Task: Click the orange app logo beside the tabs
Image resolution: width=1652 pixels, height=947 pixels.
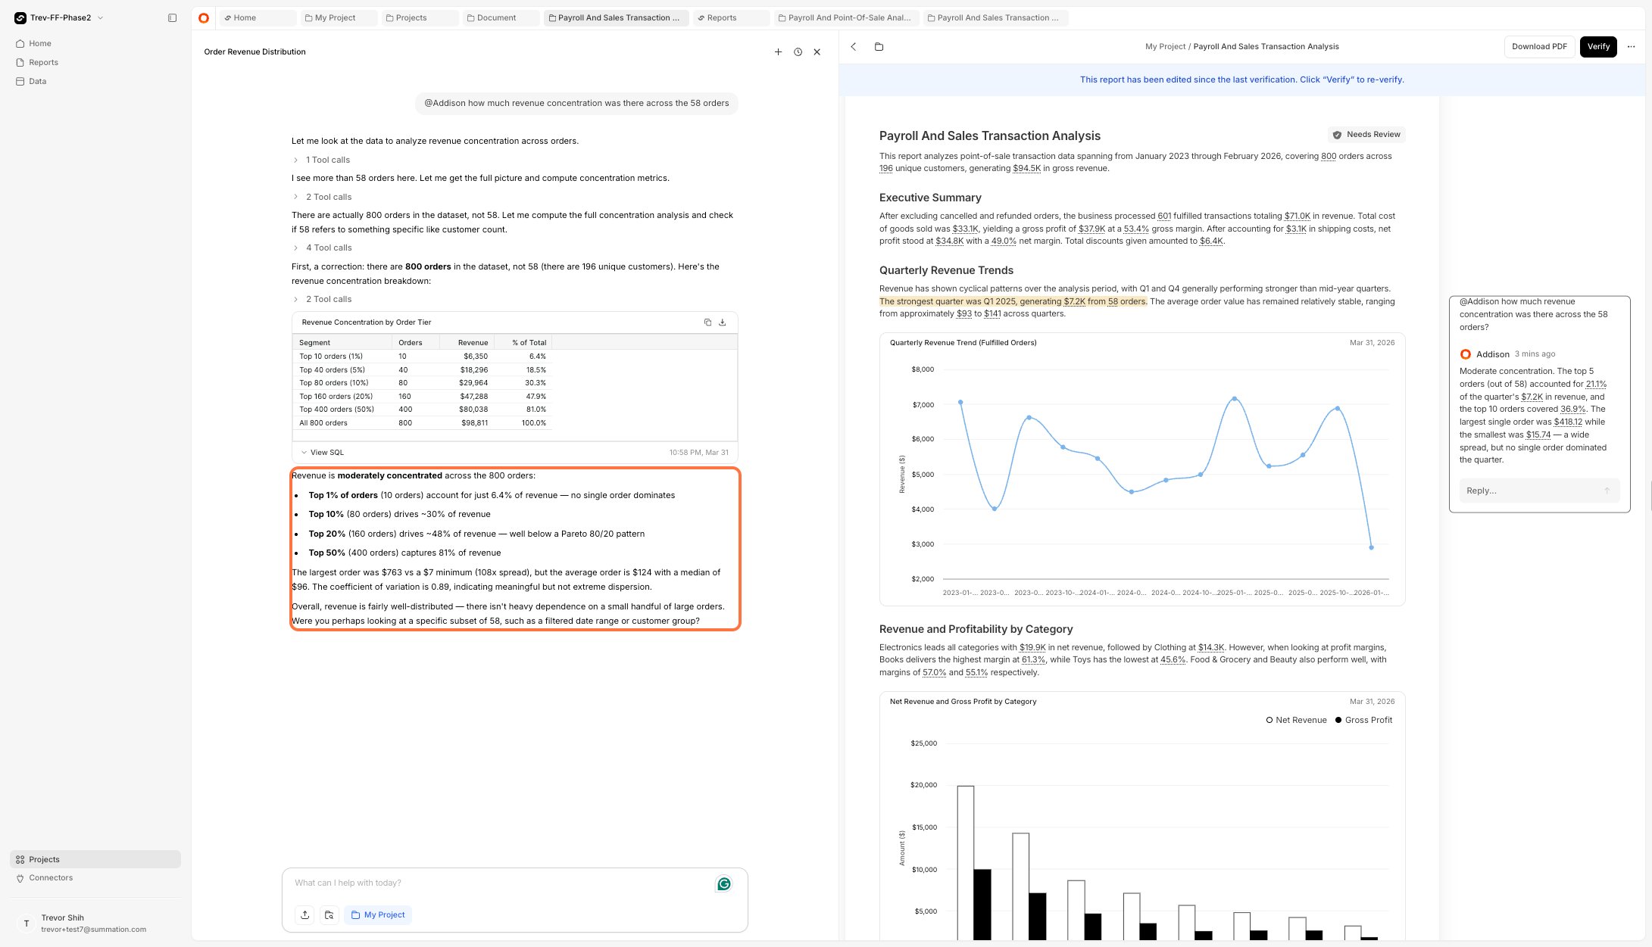Action: [204, 17]
